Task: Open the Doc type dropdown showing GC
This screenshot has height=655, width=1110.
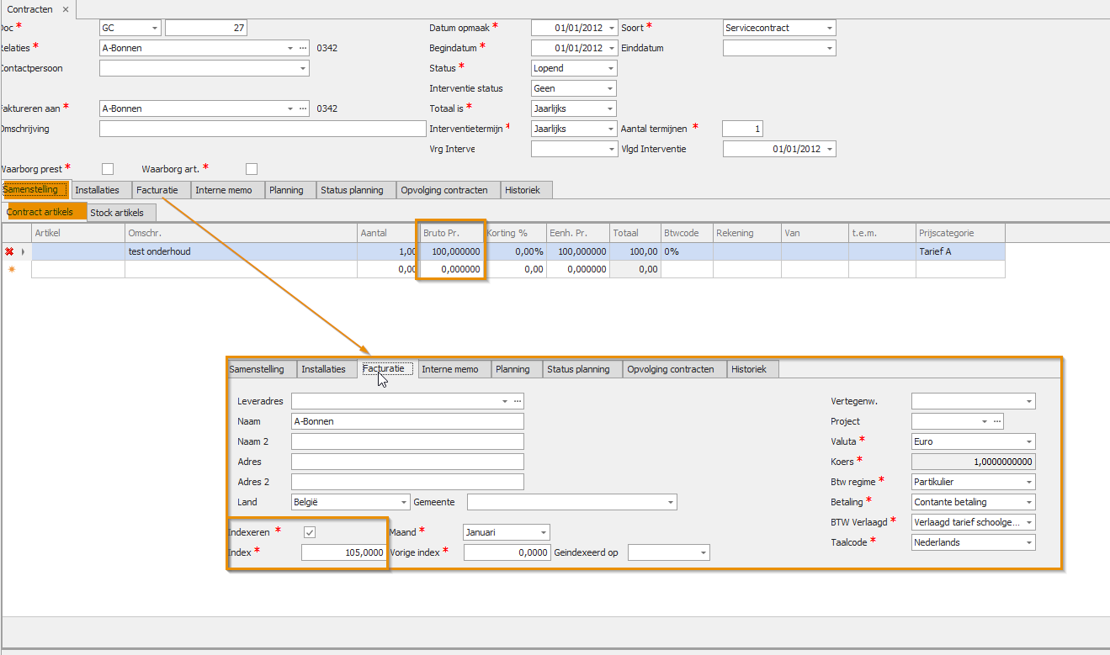Action: tap(154, 28)
